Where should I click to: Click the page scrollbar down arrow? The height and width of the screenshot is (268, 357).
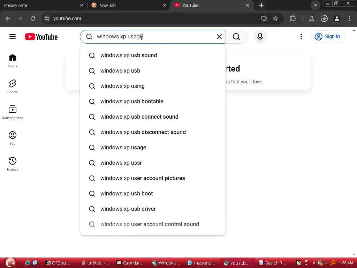point(354,254)
